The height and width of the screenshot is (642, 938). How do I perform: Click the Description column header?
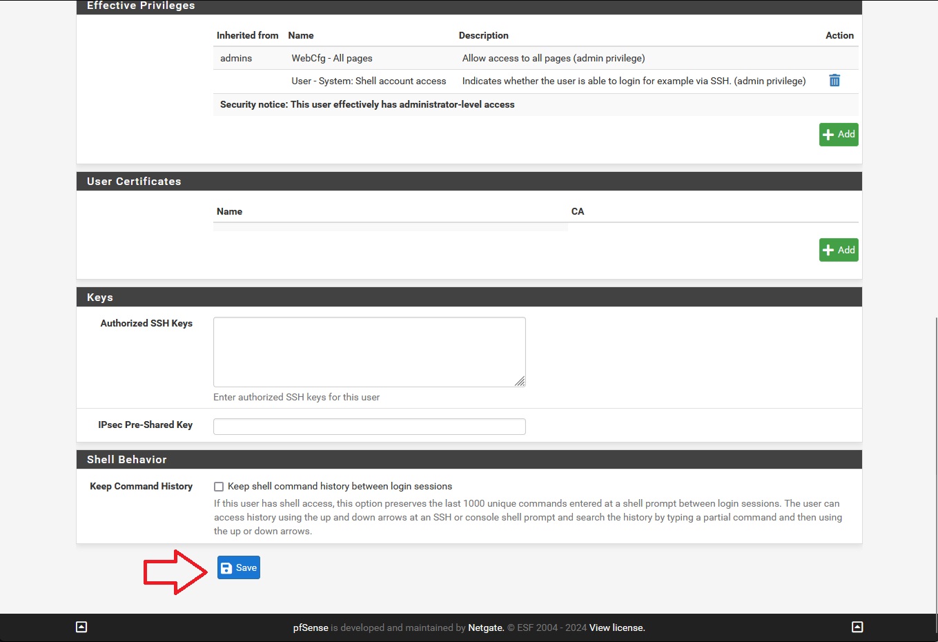[484, 35]
